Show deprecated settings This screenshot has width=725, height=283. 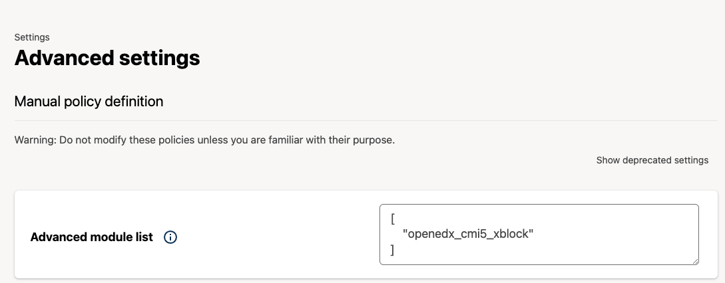(652, 160)
